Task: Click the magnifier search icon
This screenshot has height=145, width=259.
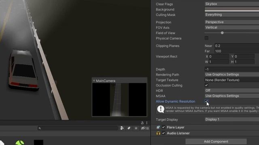Action: 40,128
